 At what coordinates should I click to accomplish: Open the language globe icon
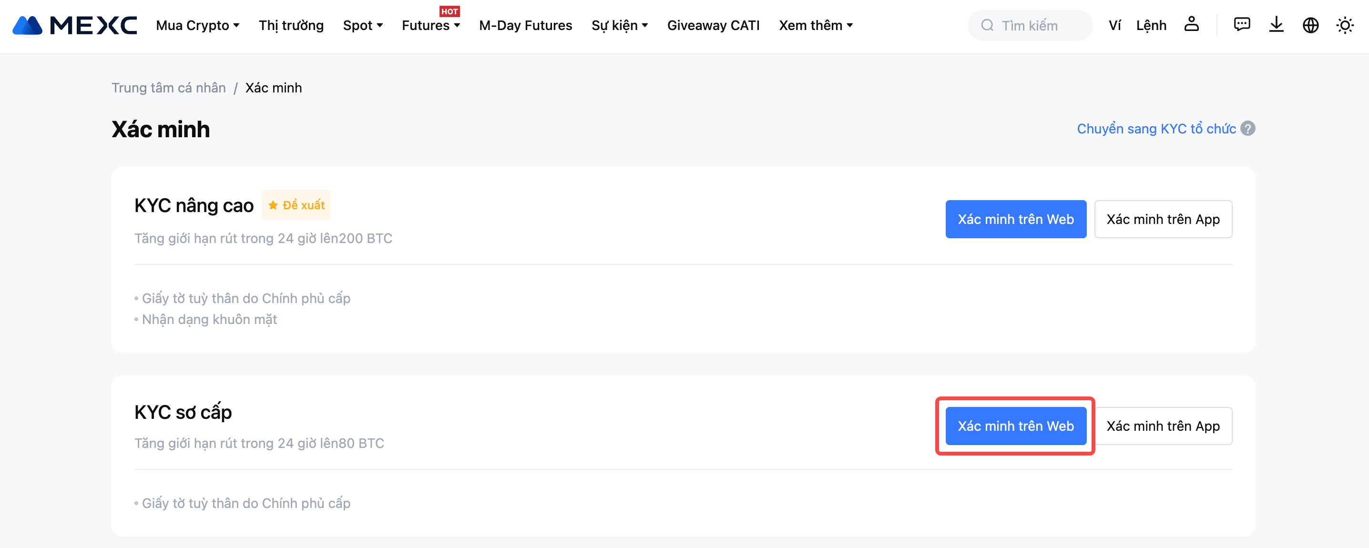click(1310, 25)
